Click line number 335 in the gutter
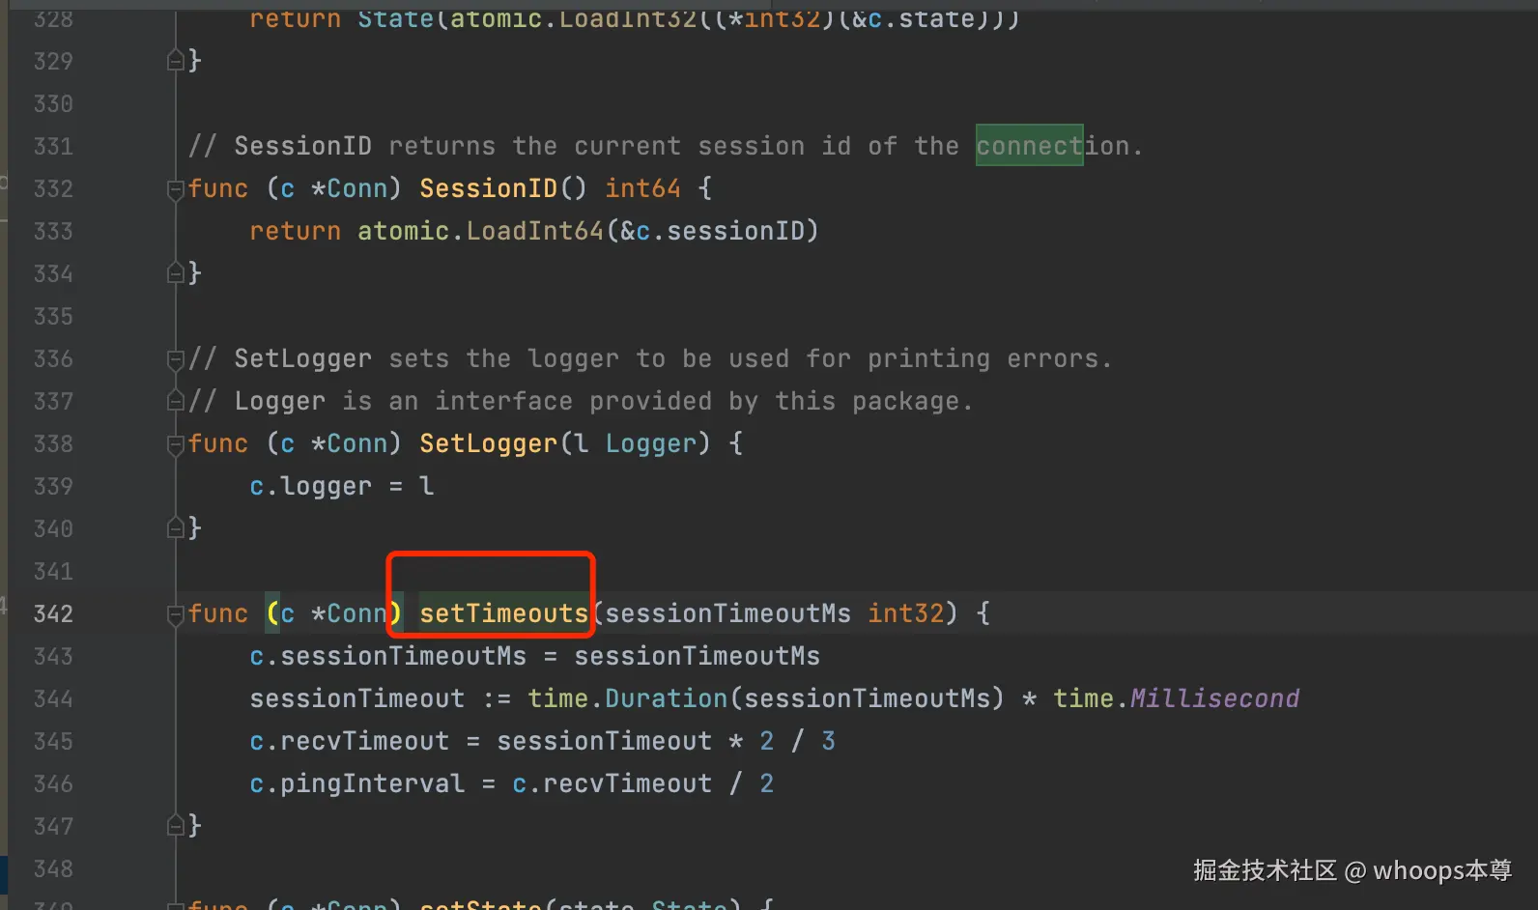The image size is (1538, 910). coord(53,316)
